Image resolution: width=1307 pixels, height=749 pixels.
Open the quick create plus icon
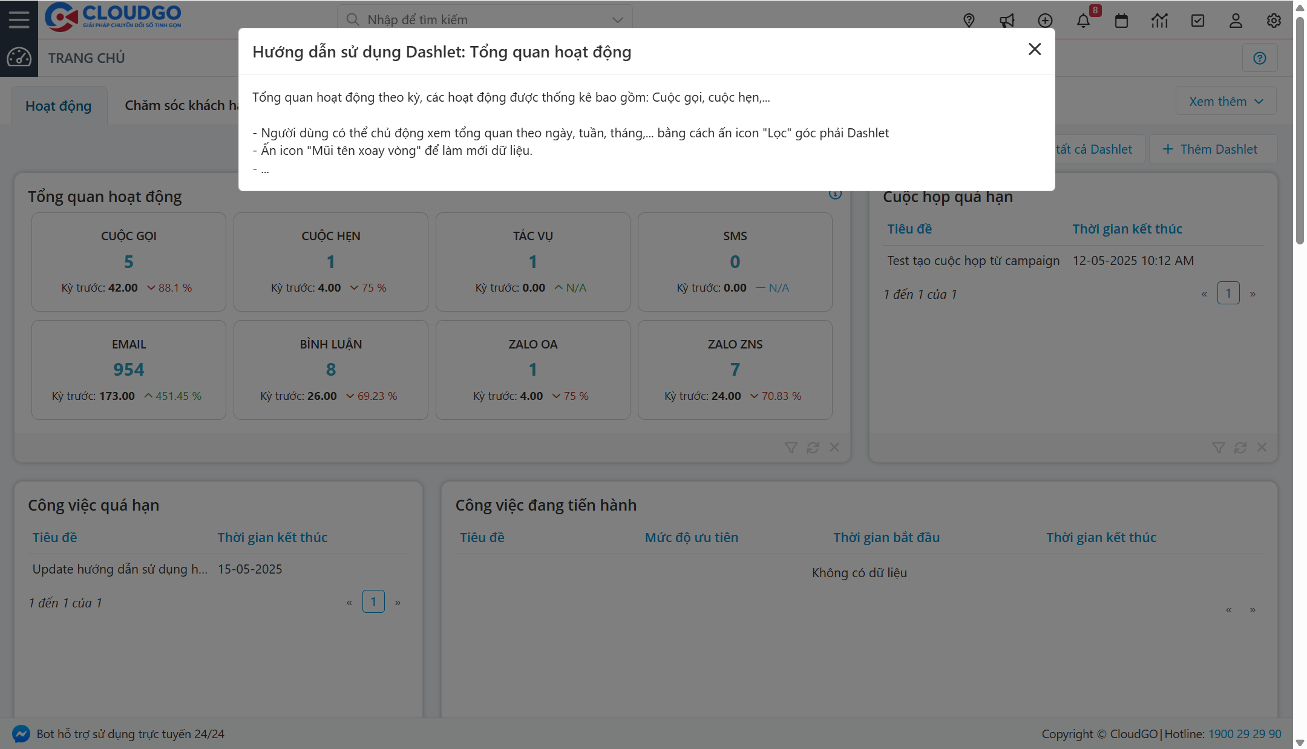point(1045,20)
